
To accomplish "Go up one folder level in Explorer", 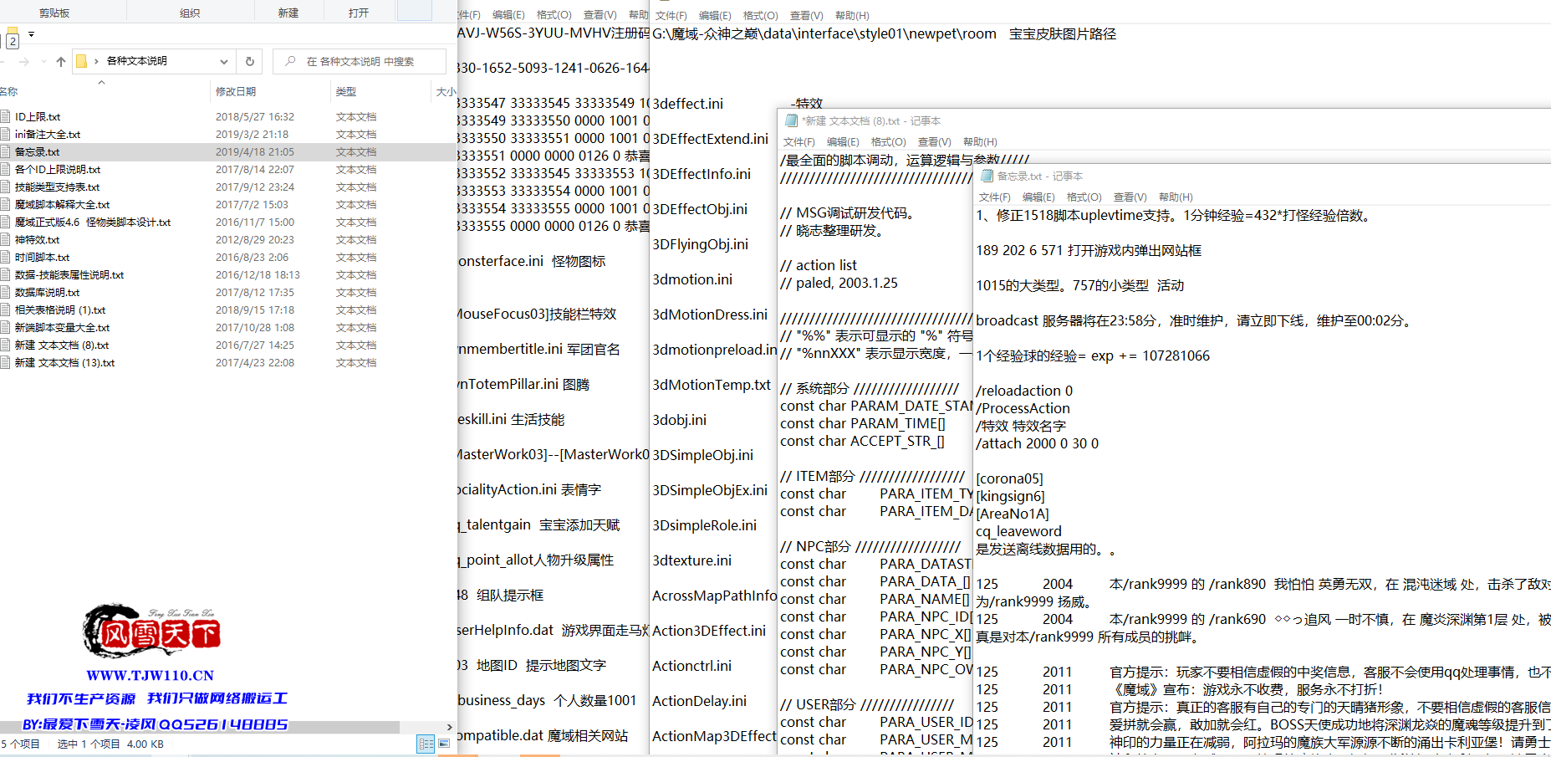I will tap(61, 61).
